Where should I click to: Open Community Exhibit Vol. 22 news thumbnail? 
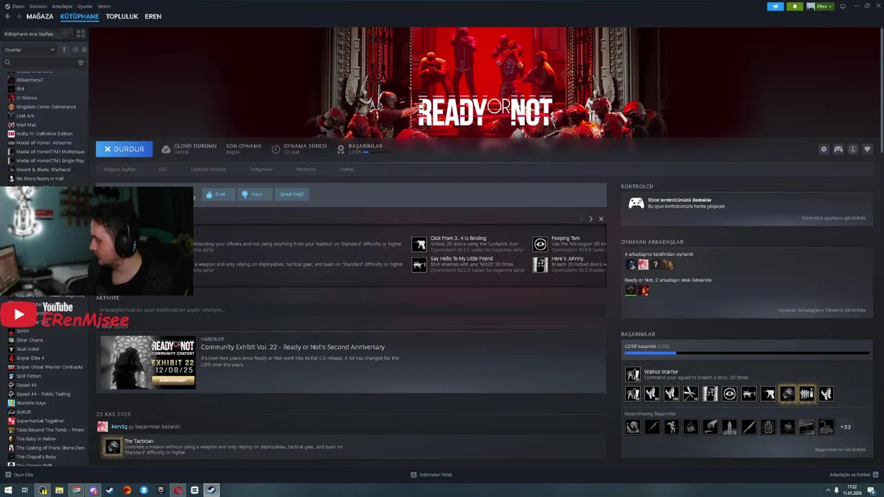click(148, 362)
